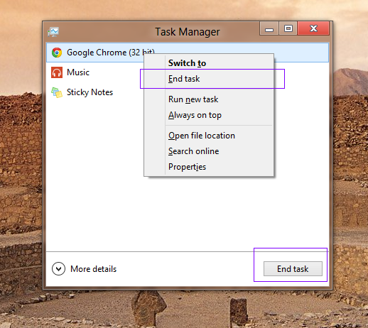Choose Switch to in context menu
Screen dimensions: 368x328
pos(209,63)
